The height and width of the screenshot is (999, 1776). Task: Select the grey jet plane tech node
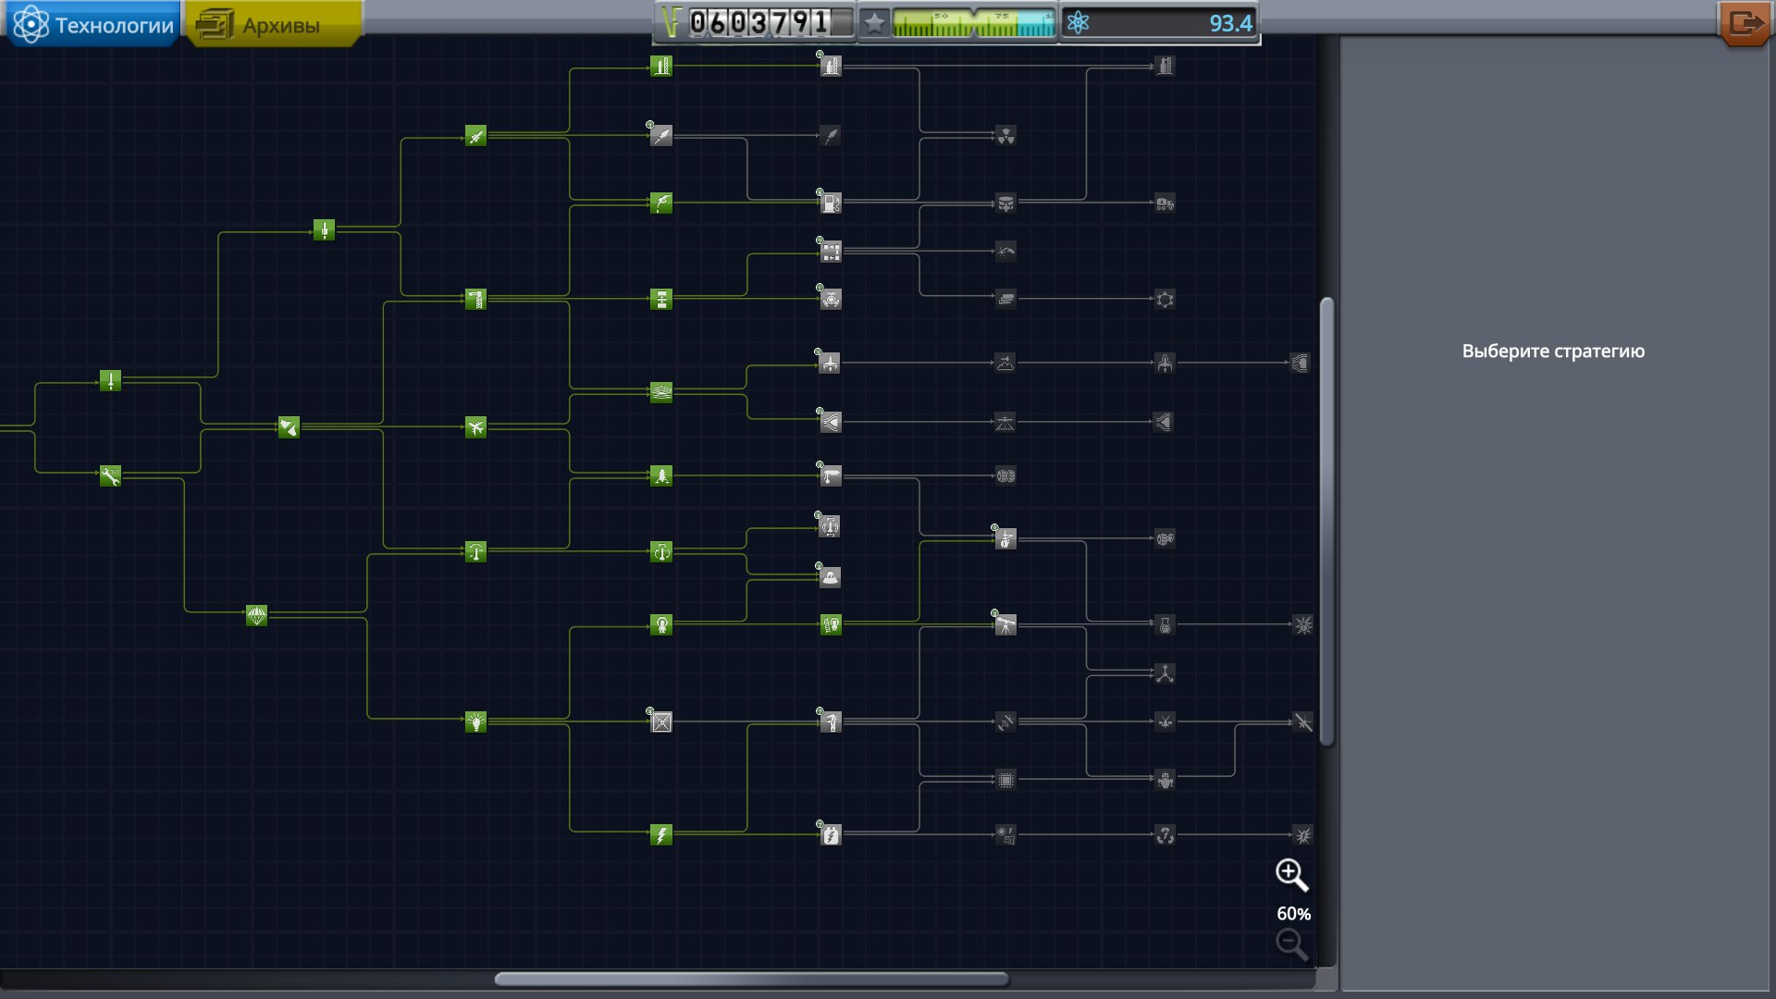coord(831,363)
